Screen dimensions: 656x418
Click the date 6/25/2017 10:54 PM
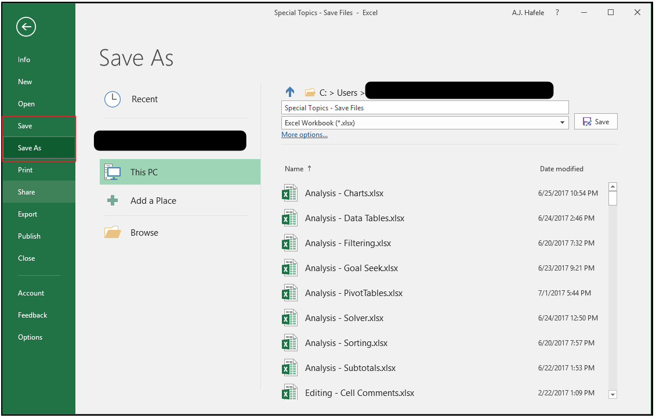(x=568, y=193)
